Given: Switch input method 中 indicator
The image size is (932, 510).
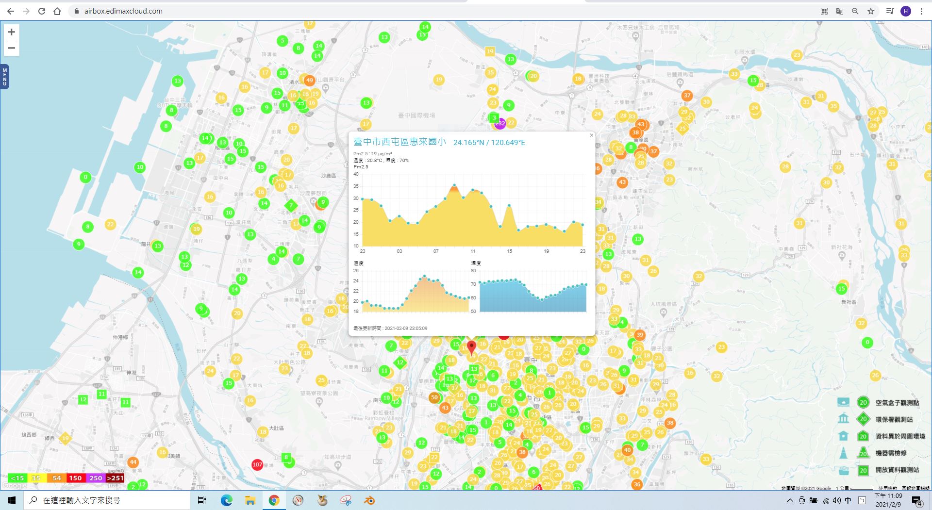Looking at the screenshot, I should pyautogui.click(x=848, y=500).
